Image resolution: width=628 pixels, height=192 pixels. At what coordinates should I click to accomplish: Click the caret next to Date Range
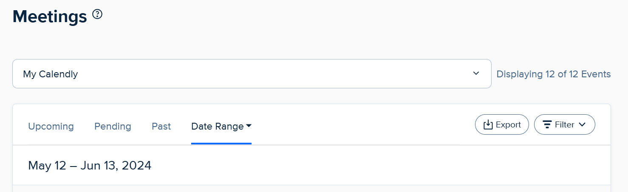click(249, 126)
